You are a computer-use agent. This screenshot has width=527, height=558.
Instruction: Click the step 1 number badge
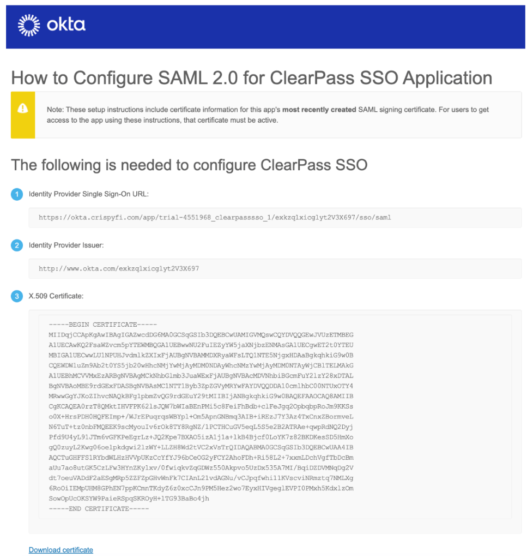point(17,194)
